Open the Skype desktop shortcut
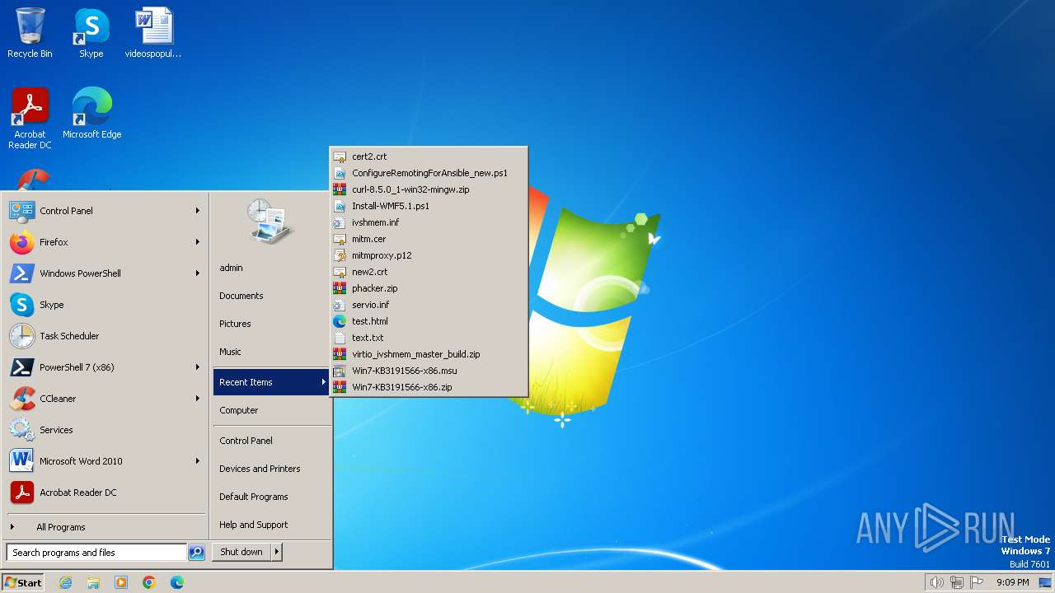 point(91,33)
